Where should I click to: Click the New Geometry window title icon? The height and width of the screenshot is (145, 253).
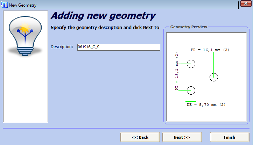click(5, 5)
